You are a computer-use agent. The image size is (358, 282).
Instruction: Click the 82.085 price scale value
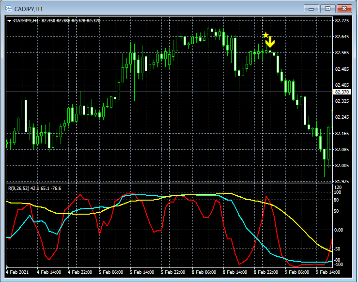(x=342, y=150)
